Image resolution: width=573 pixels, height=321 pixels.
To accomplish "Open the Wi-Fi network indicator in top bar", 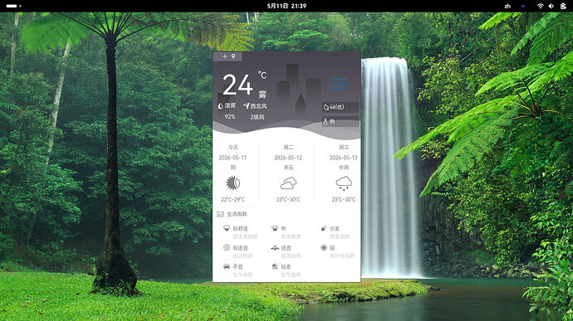I will 540,6.
